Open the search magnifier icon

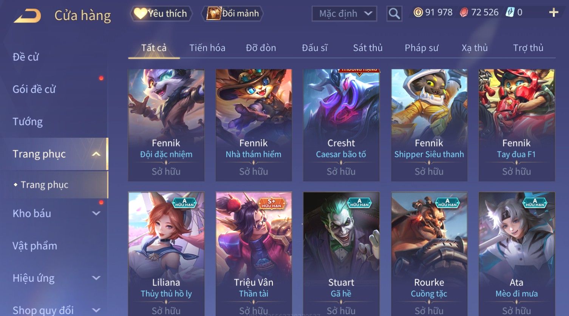tap(394, 14)
